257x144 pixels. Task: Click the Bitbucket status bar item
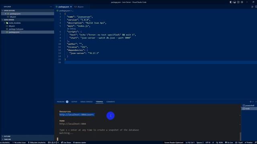coord(37,142)
